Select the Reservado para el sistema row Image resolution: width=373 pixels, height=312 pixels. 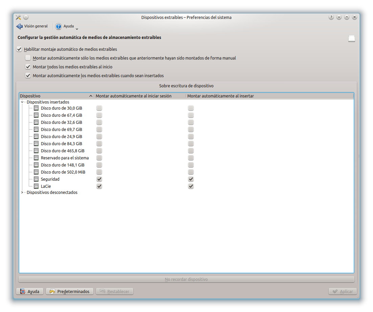point(187,158)
